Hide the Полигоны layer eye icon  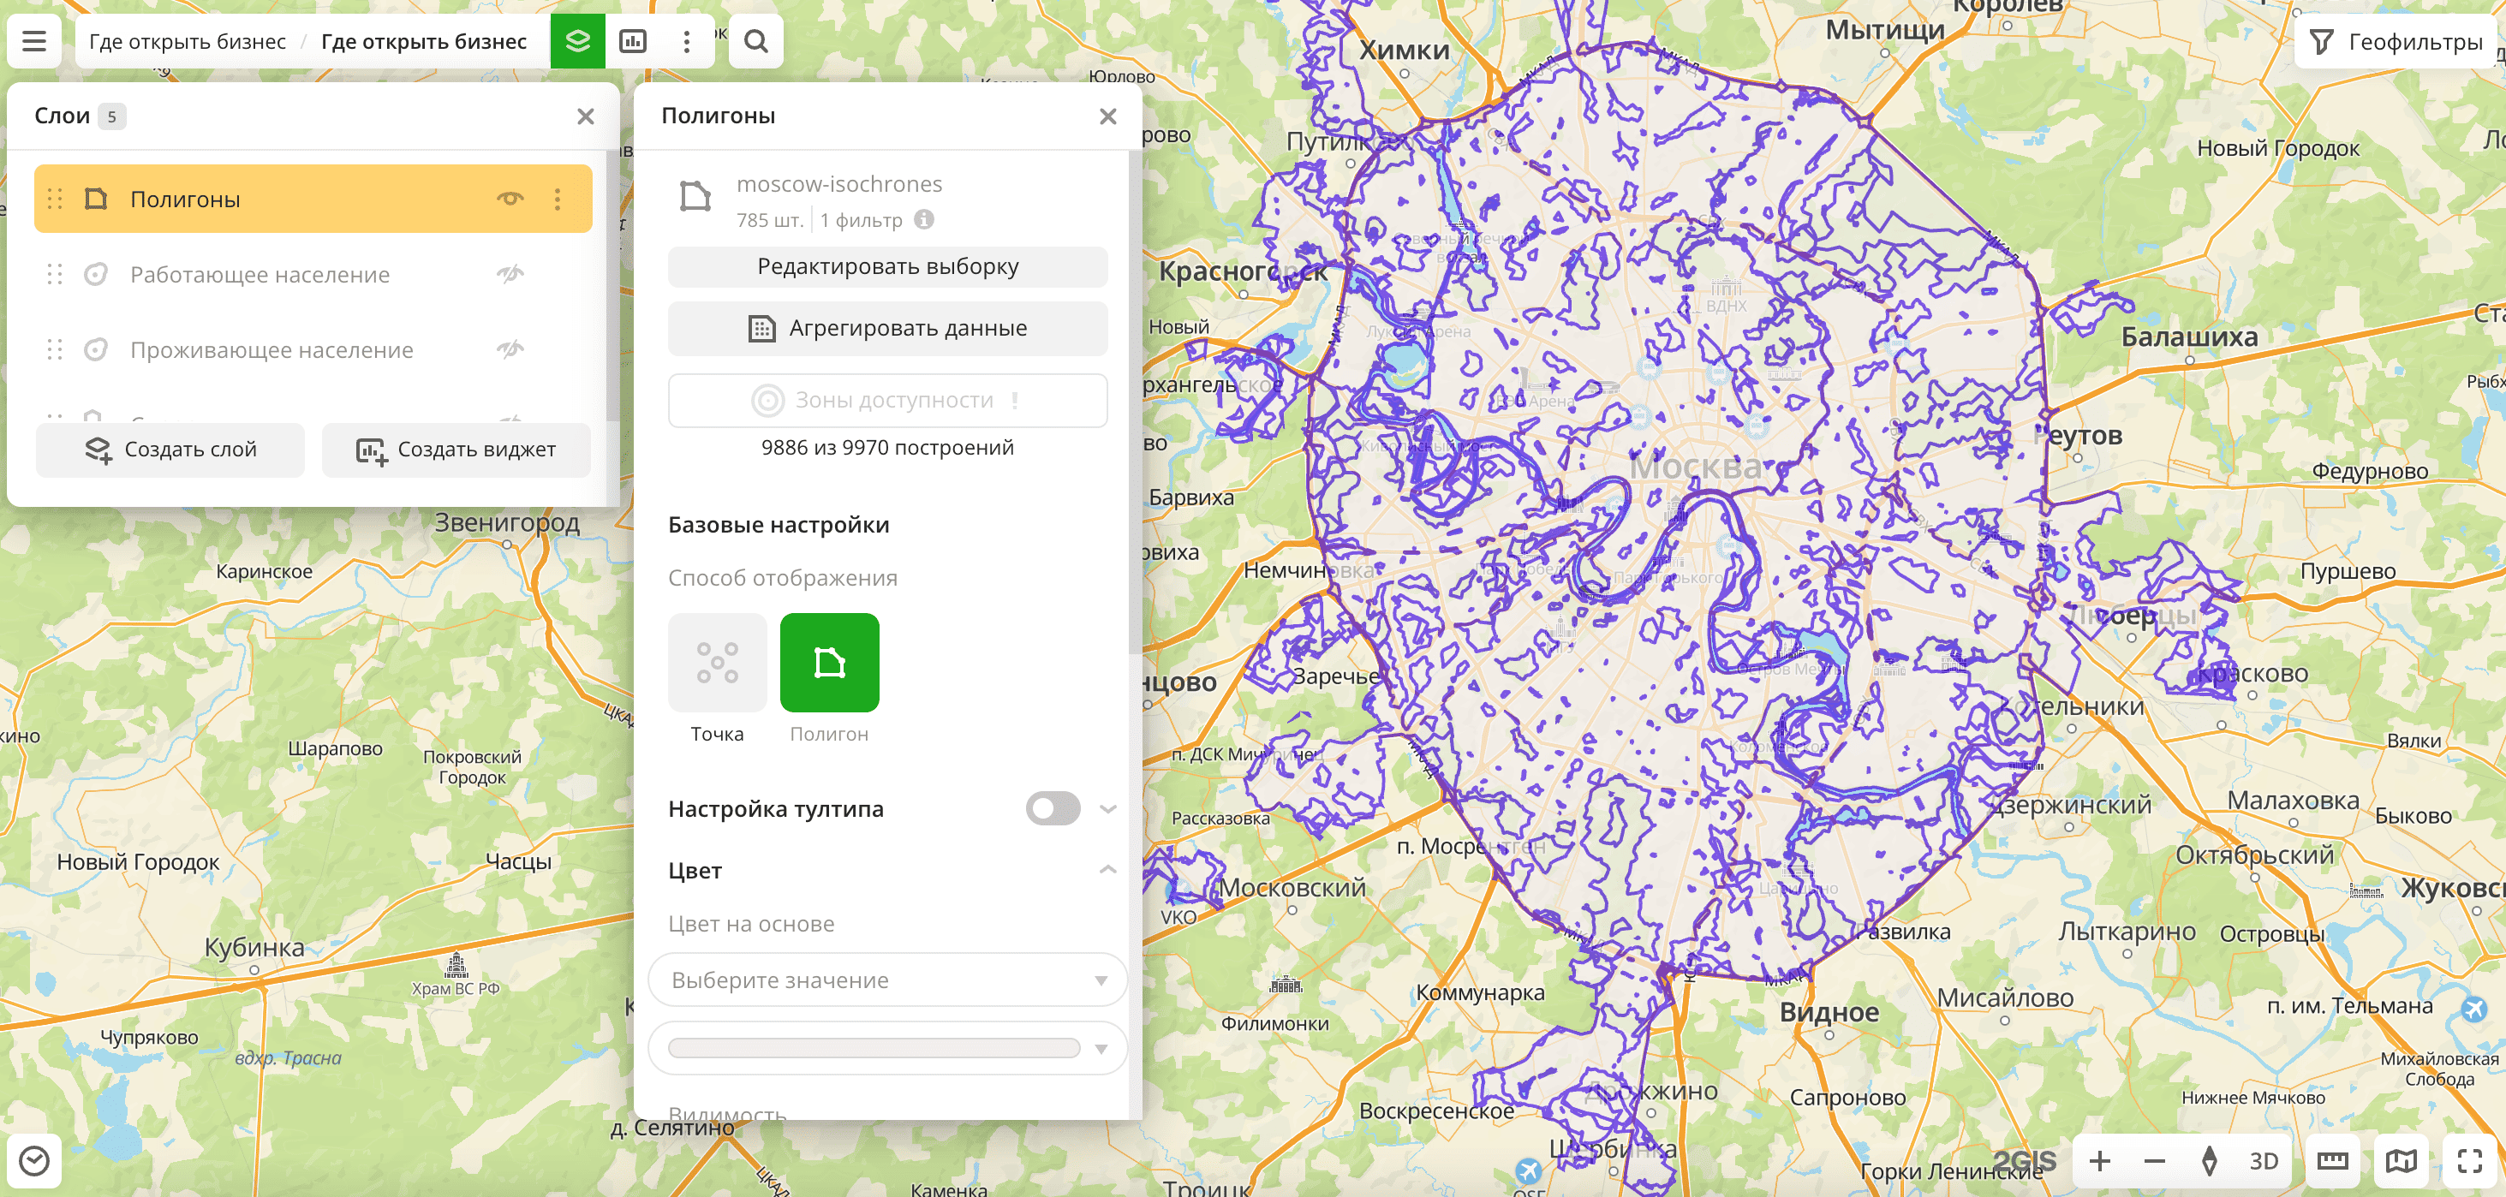click(510, 199)
